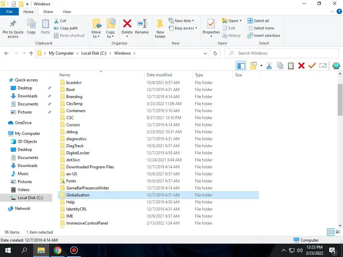This screenshot has height=257, width=343.
Task: Expand the Open dropdown arrow
Action: [241, 21]
